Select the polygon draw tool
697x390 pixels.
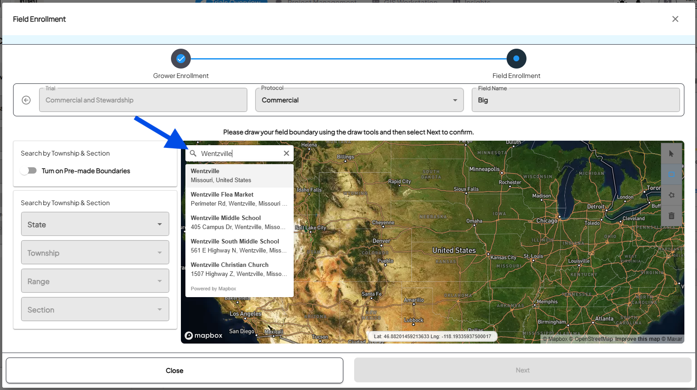click(x=671, y=195)
